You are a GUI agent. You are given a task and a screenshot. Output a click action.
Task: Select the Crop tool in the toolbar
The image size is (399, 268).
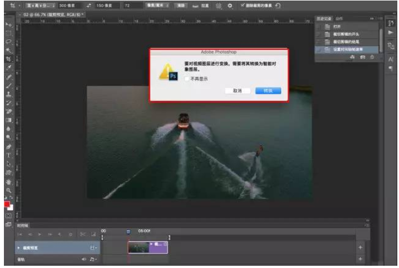tap(8, 58)
